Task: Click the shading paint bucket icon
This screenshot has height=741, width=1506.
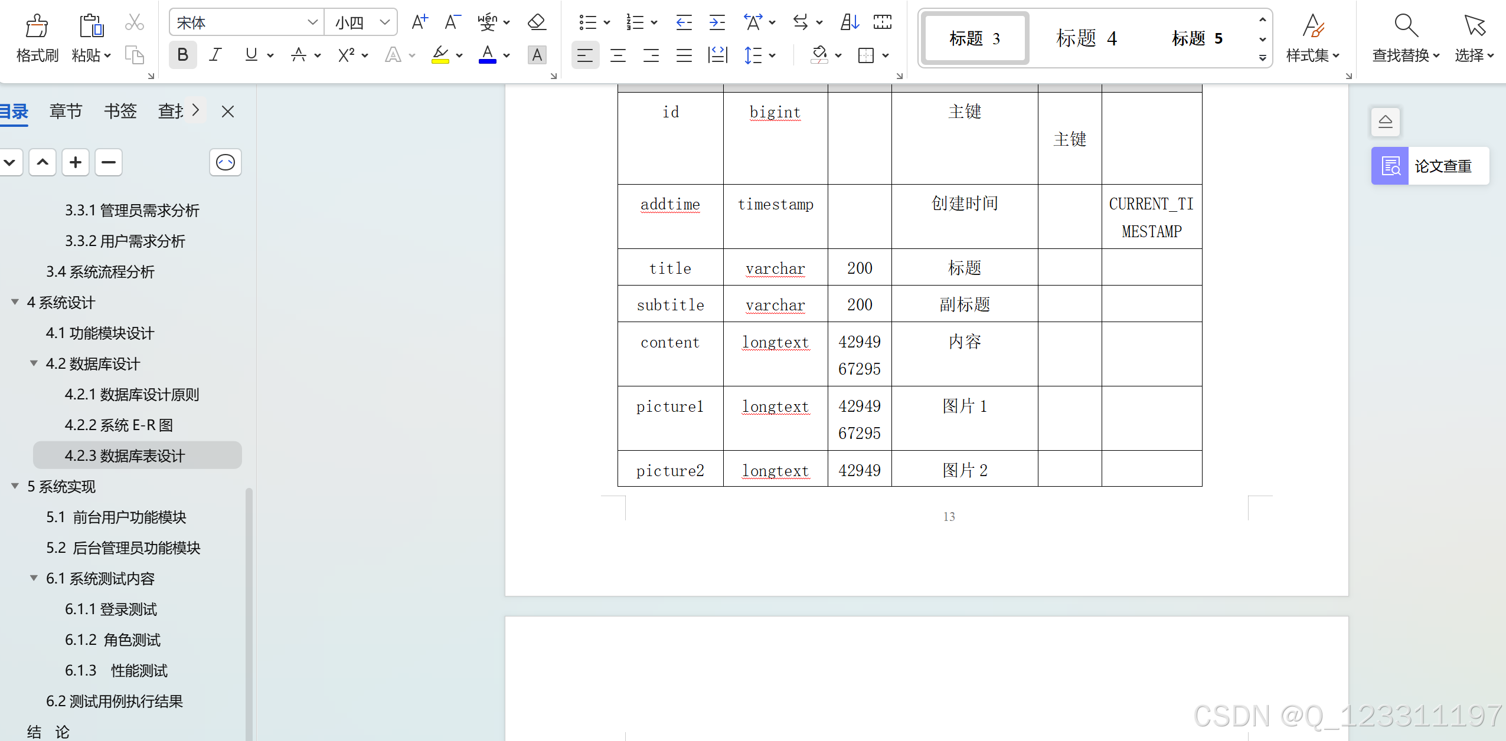Action: click(x=819, y=55)
